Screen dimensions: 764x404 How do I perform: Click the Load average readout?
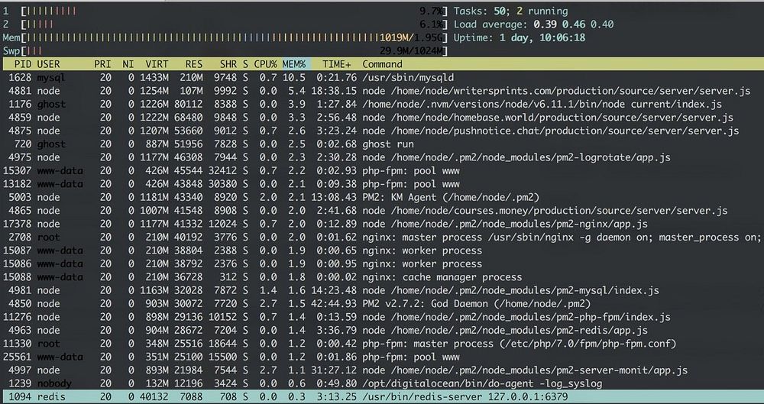coord(533,24)
